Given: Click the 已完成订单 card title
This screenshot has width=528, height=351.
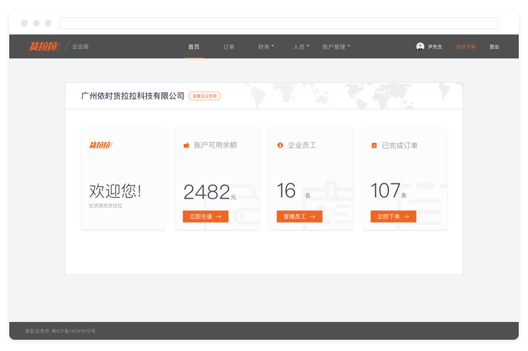Looking at the screenshot, I should pyautogui.click(x=400, y=145).
